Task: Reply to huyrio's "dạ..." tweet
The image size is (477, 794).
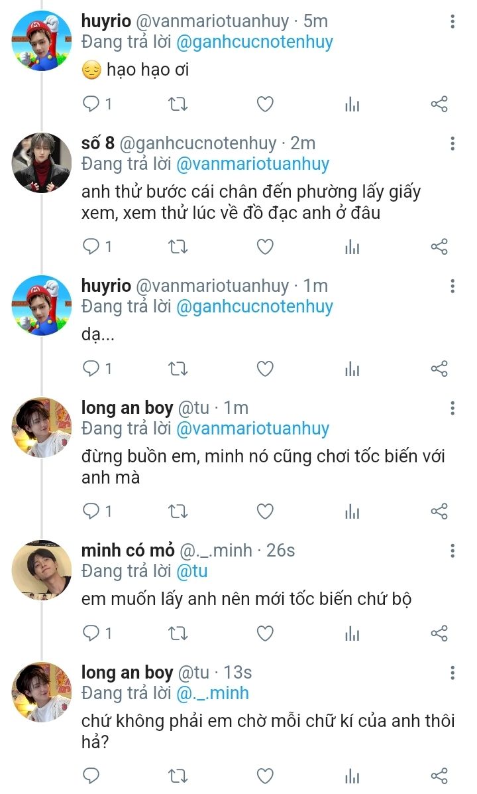Action: pyautogui.click(x=91, y=369)
